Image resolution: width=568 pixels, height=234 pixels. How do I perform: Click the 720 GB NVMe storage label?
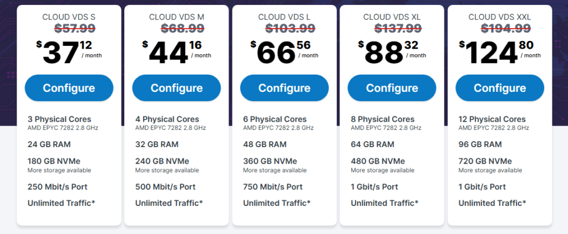click(x=485, y=161)
